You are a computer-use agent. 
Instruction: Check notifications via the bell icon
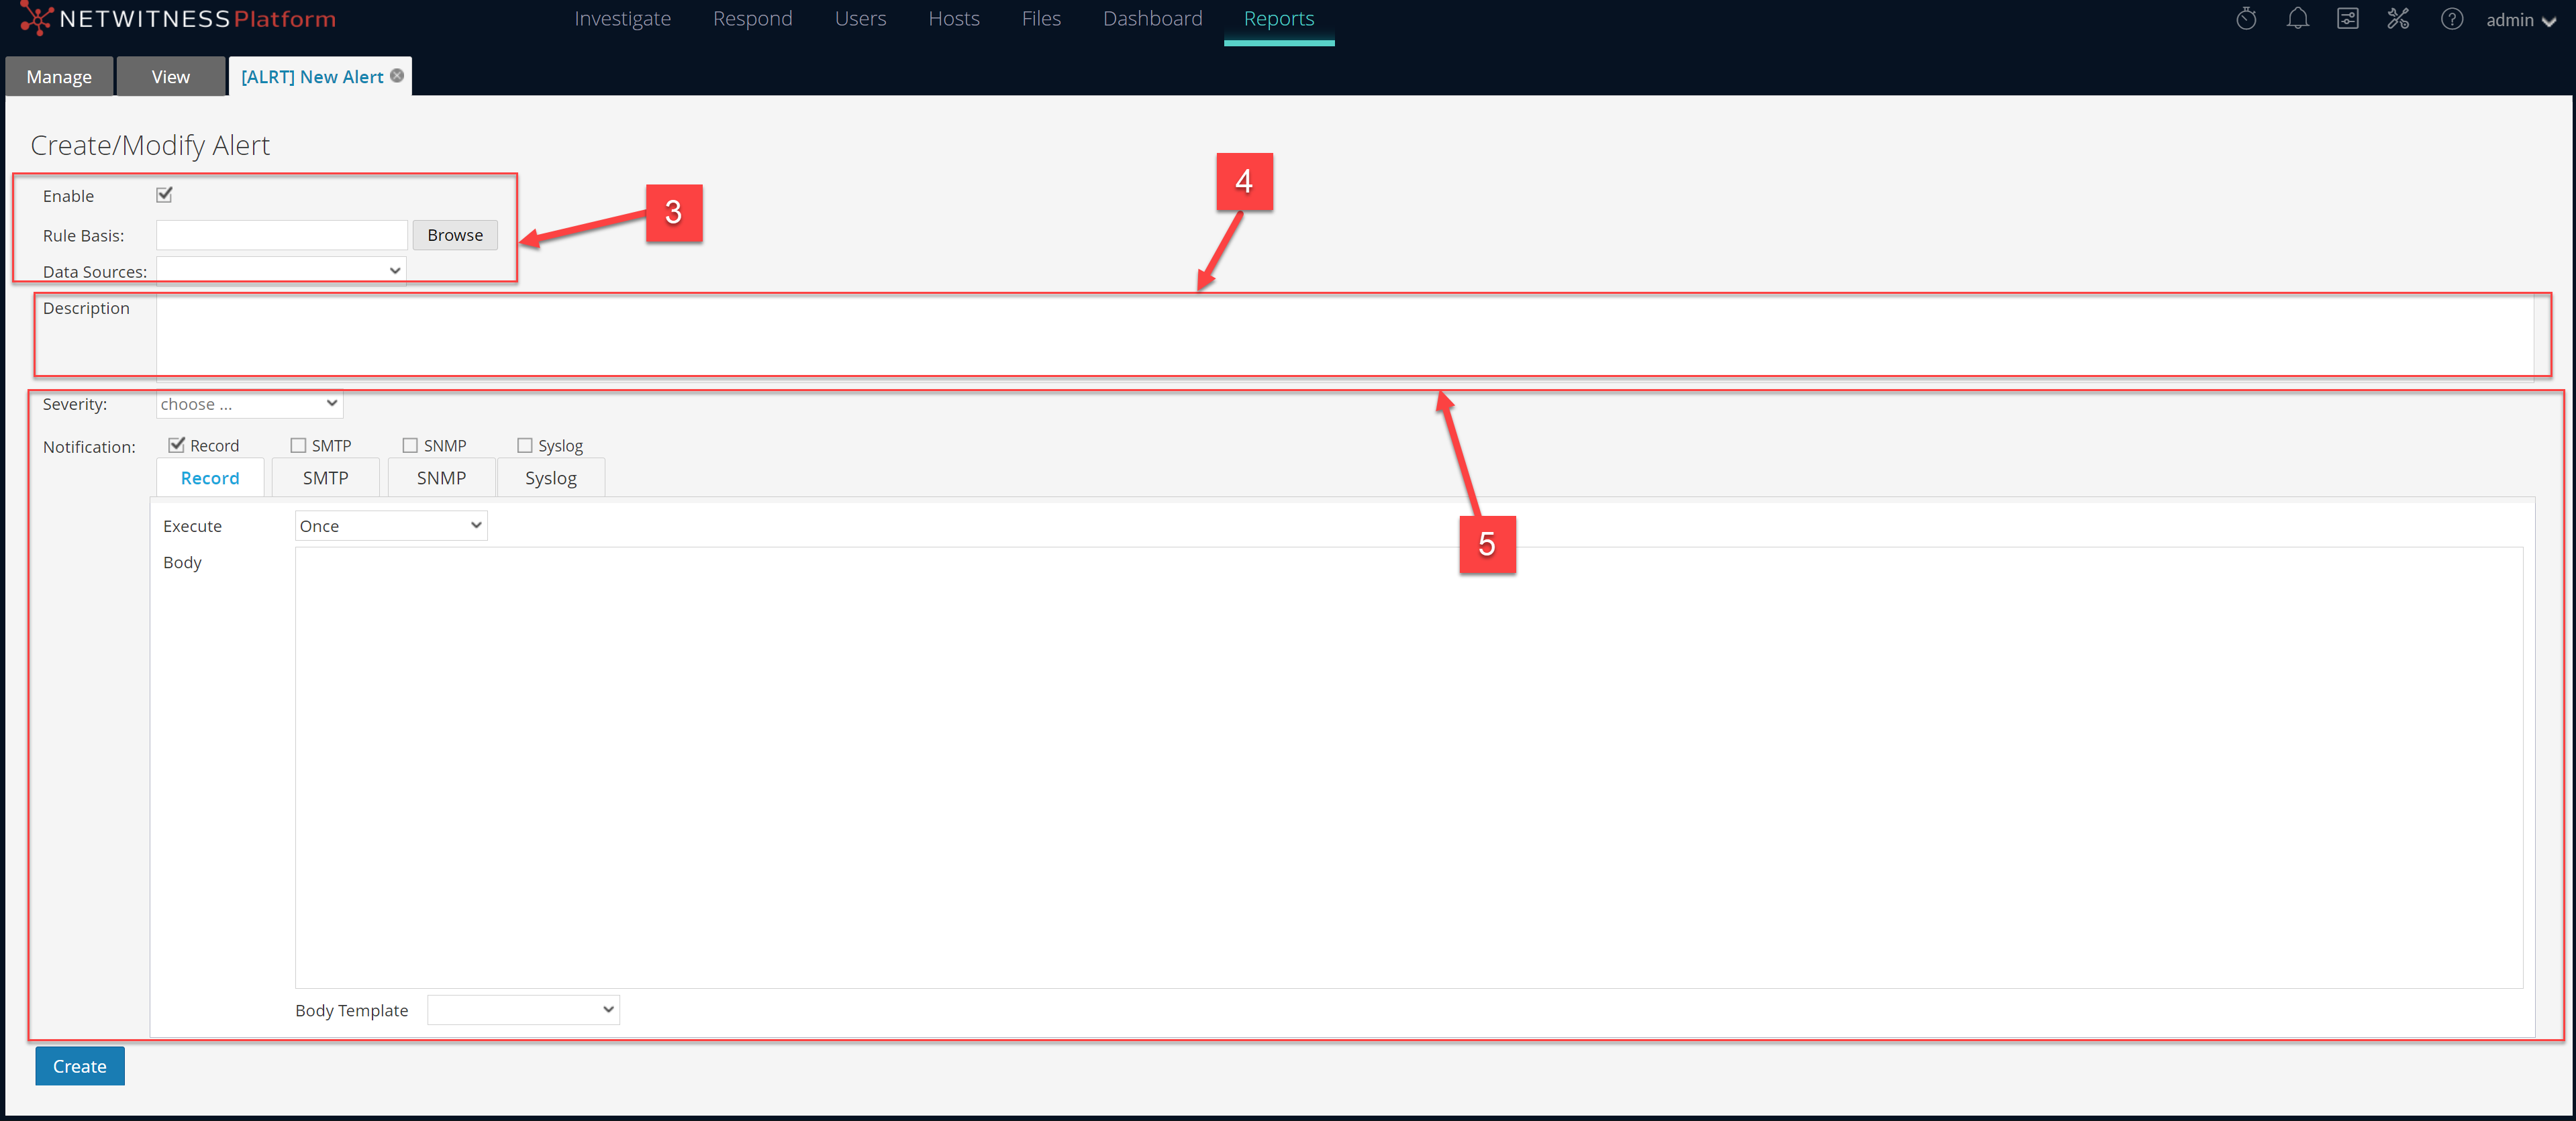2297,18
